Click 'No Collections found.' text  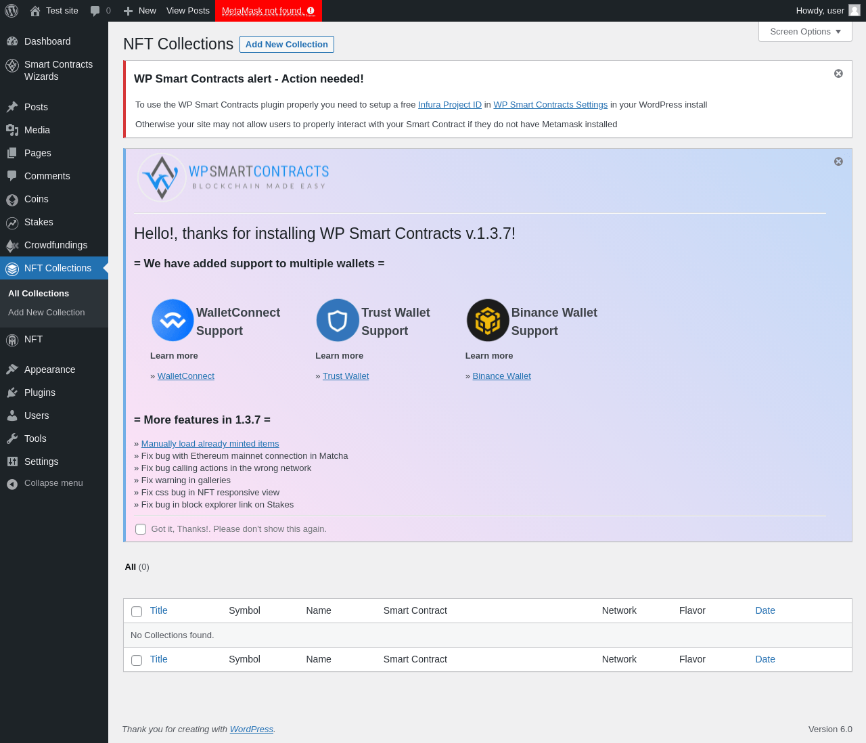coord(173,635)
